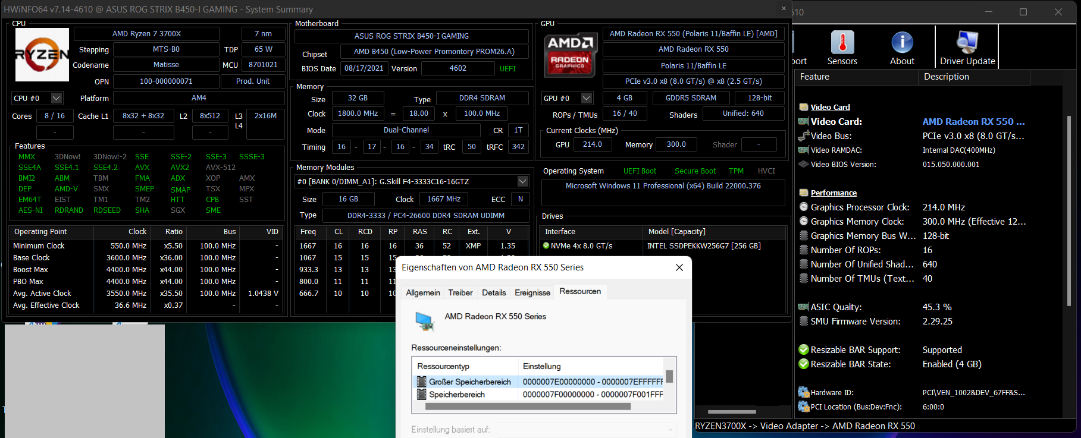
Task: Click the Feature column header
Action: pos(857,77)
